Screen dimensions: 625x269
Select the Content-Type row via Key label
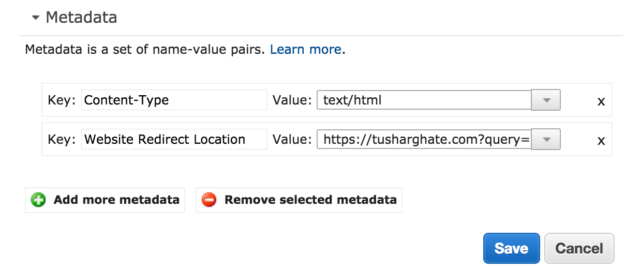point(62,100)
